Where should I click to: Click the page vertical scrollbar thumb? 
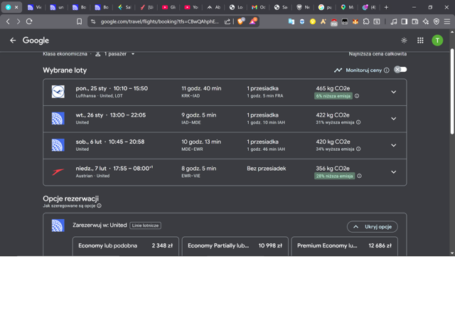coord(452,91)
